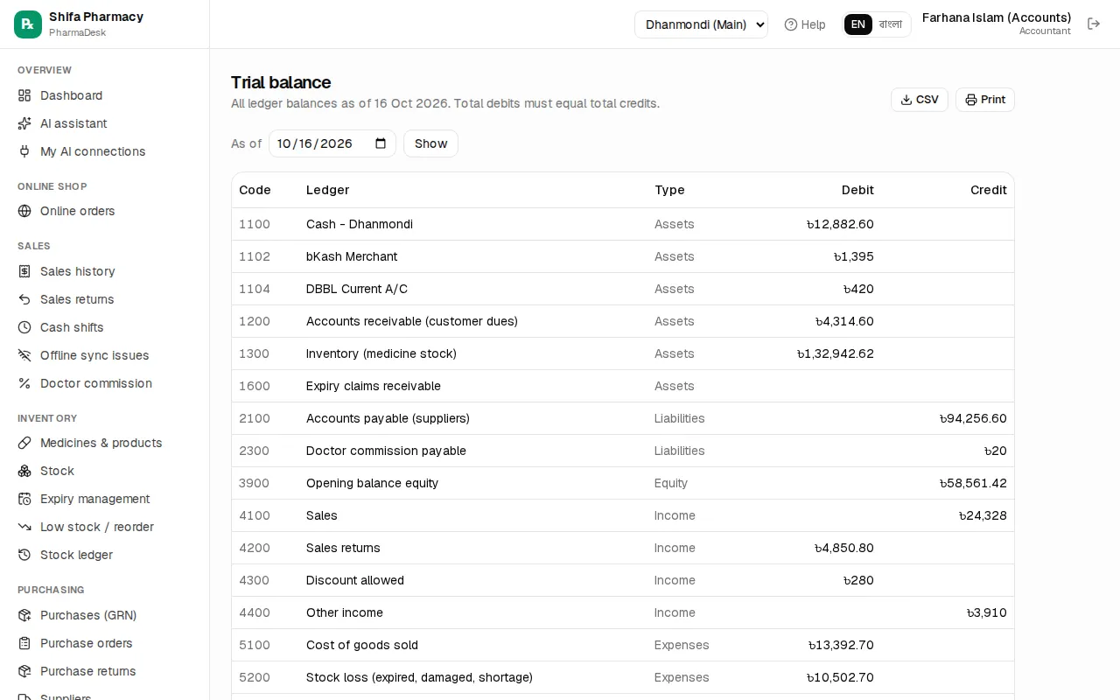
Task: Click the ৳94,256.60 credit amount
Action: coord(973,418)
